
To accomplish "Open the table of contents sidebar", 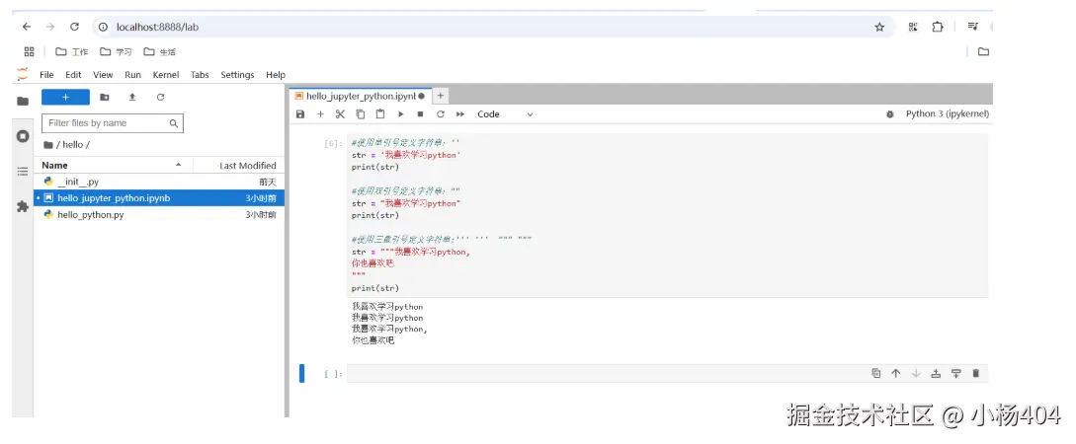I will point(23,172).
